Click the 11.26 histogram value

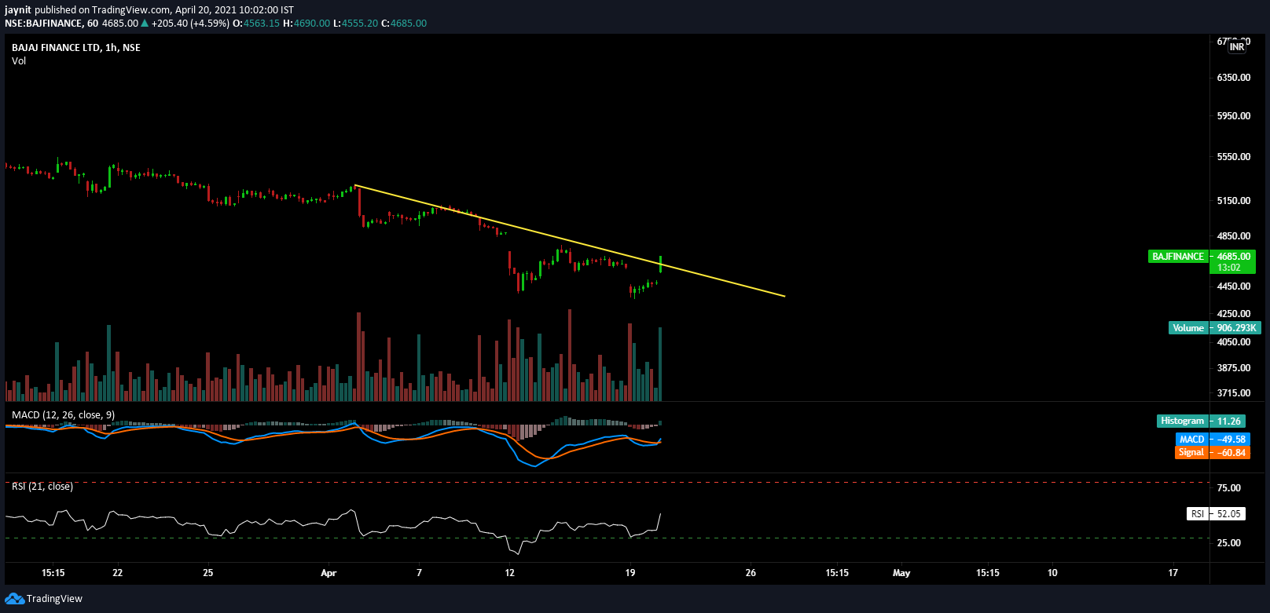[x=1229, y=421]
